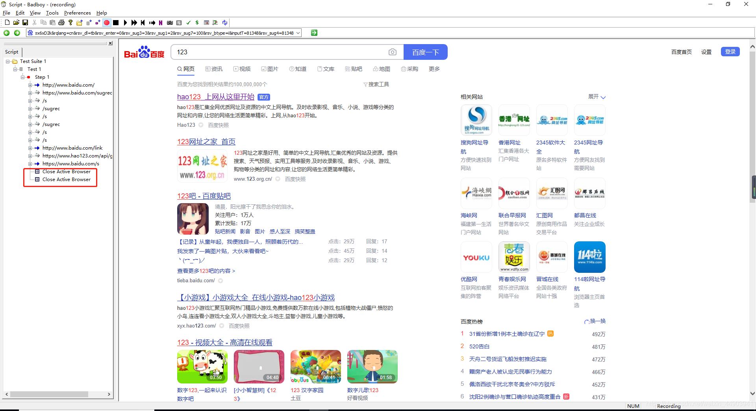Viewport: 756px width, 411px height.
Task: Expand the https://www.baidu.com/sugrec request
Action: 30,93
